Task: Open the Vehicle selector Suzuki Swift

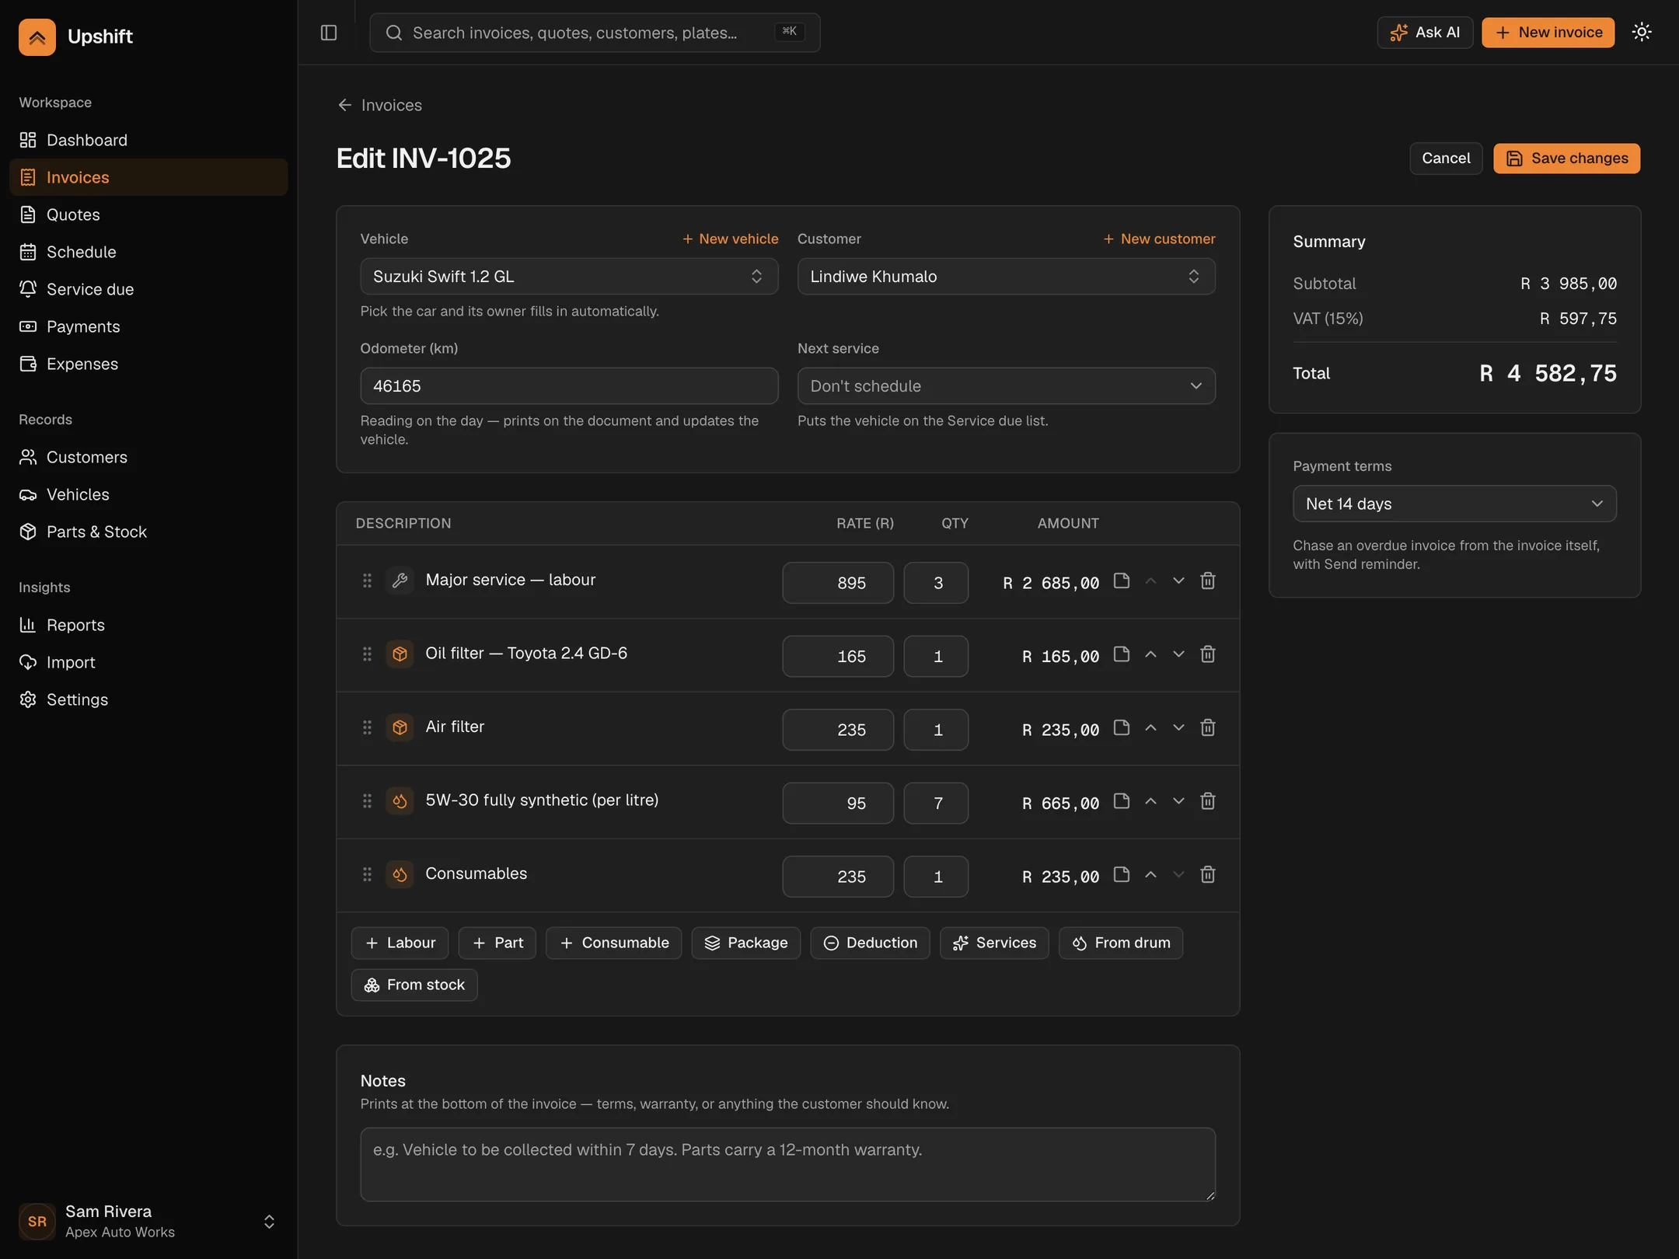Action: point(569,277)
